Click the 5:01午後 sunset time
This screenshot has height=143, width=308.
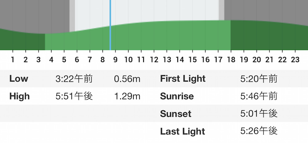[x=259, y=114]
